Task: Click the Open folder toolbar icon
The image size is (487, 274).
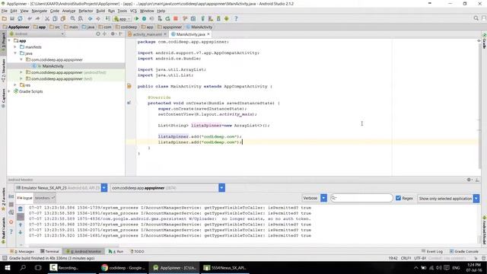Action: click(5, 18)
